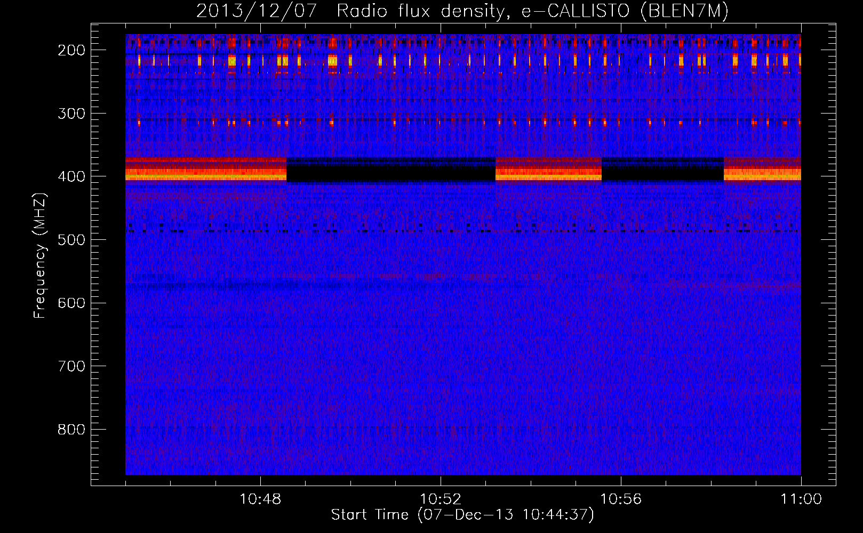
Task: Click the plot title '2013/12/07 Radio flux density'
Action: pos(462,11)
